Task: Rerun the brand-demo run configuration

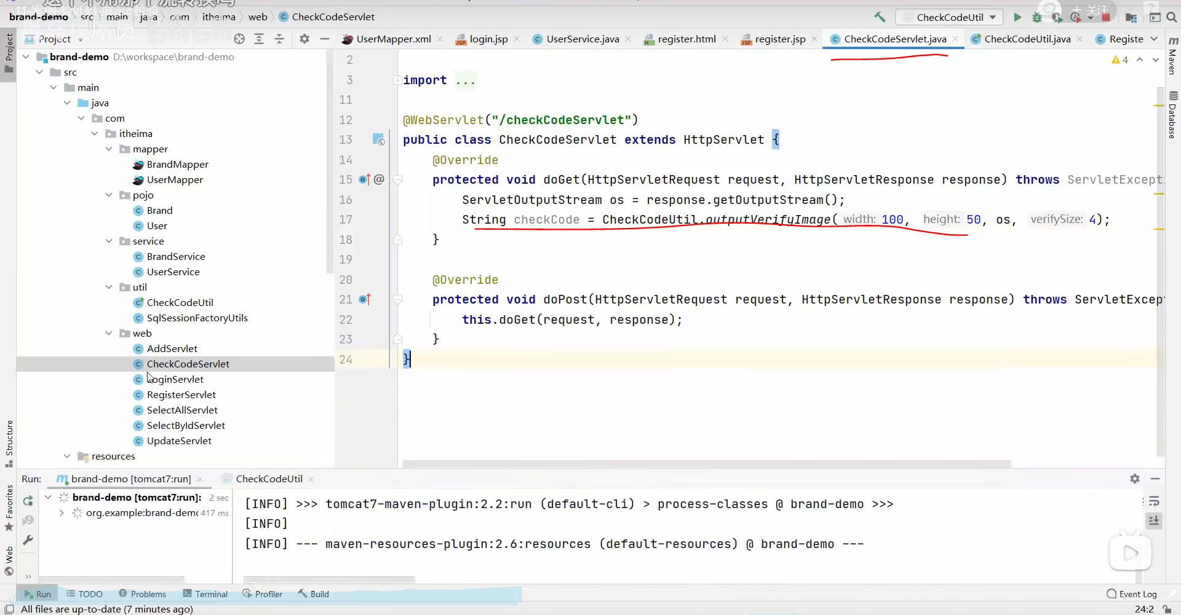Action: 28,501
